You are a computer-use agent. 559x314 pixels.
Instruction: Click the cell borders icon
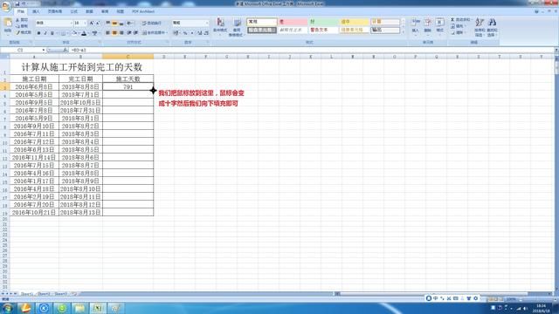(x=63, y=33)
